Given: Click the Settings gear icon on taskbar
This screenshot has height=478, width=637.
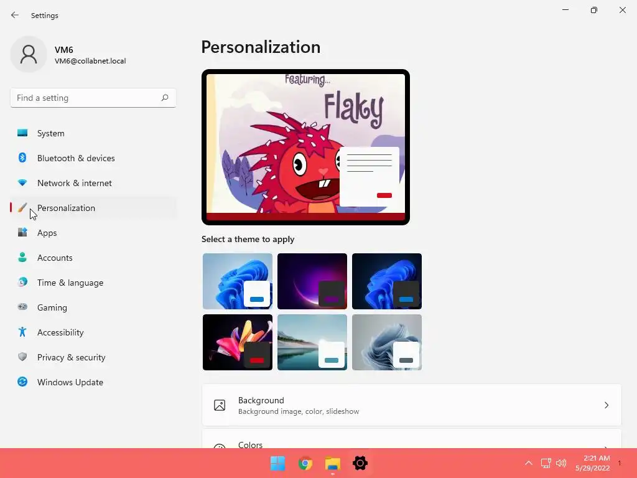Looking at the screenshot, I should pos(360,463).
